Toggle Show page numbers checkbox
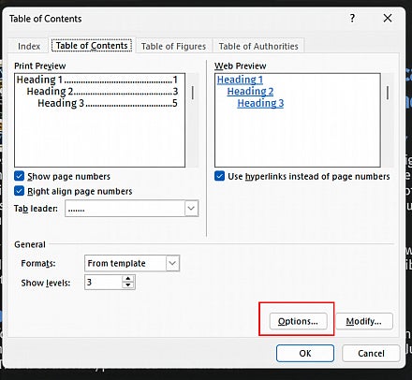The image size is (412, 380). [19, 176]
